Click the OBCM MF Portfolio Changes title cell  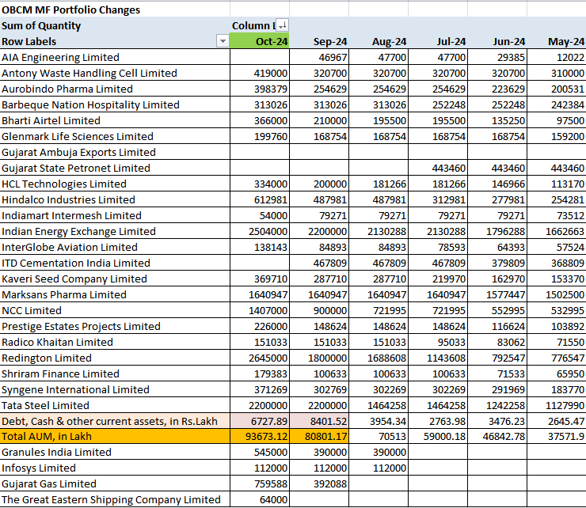[70, 9]
